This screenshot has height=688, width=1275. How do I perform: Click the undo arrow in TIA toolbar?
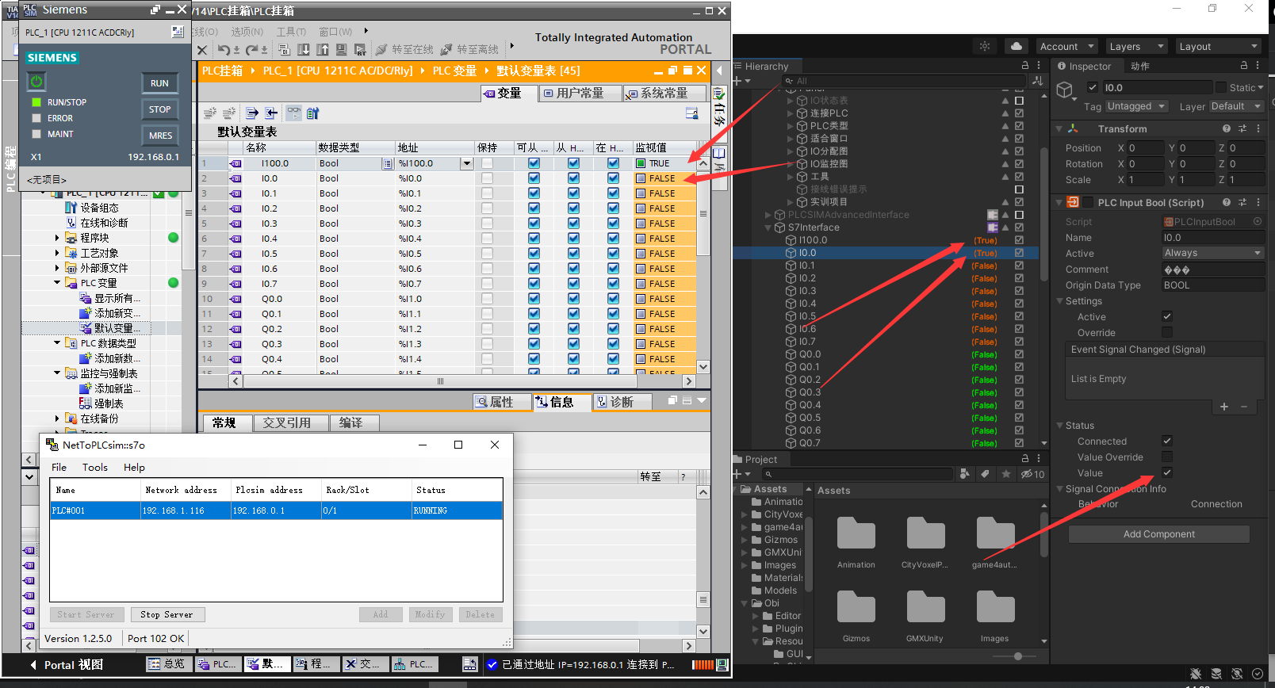(224, 50)
